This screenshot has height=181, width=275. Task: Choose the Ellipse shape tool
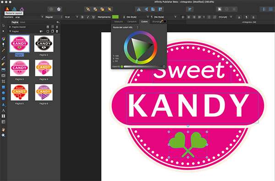pyautogui.click(x=3, y=93)
